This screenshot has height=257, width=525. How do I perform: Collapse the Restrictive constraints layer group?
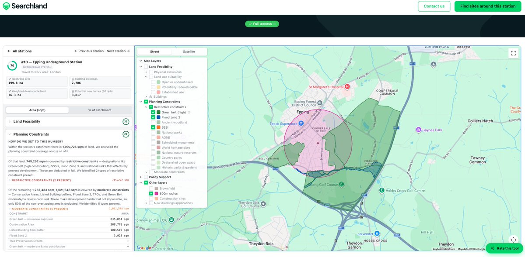tap(146, 107)
